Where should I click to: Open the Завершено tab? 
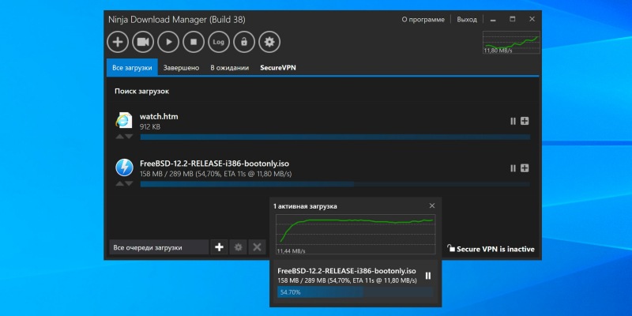pos(181,68)
